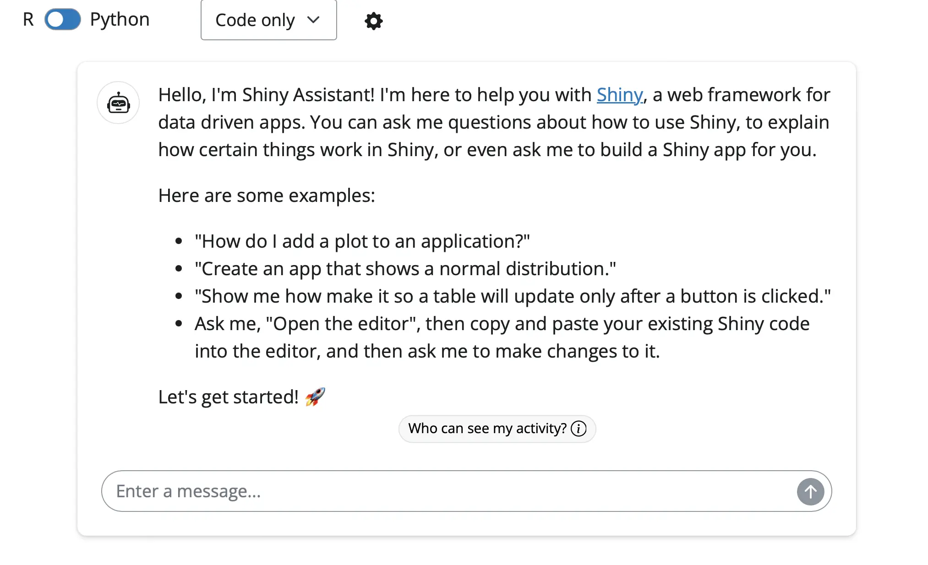This screenshot has height=565, width=928.
Task: Click the info icon beside activity question
Action: [x=579, y=429]
